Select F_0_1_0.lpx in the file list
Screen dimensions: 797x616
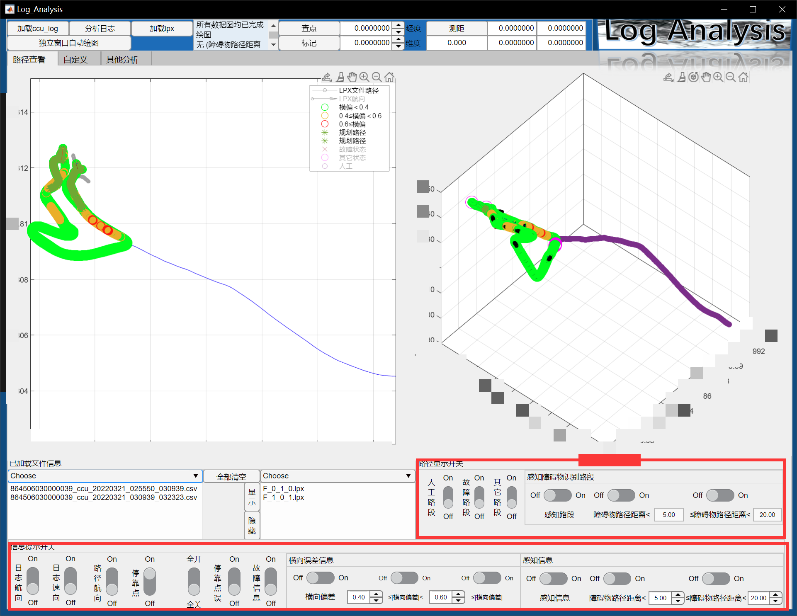[284, 489]
